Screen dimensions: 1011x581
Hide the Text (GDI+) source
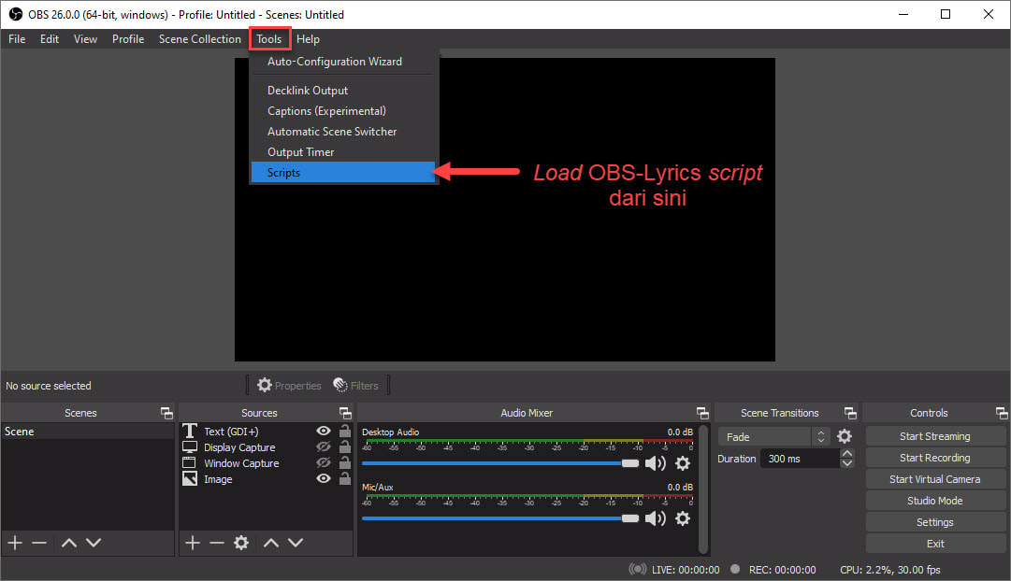(324, 431)
